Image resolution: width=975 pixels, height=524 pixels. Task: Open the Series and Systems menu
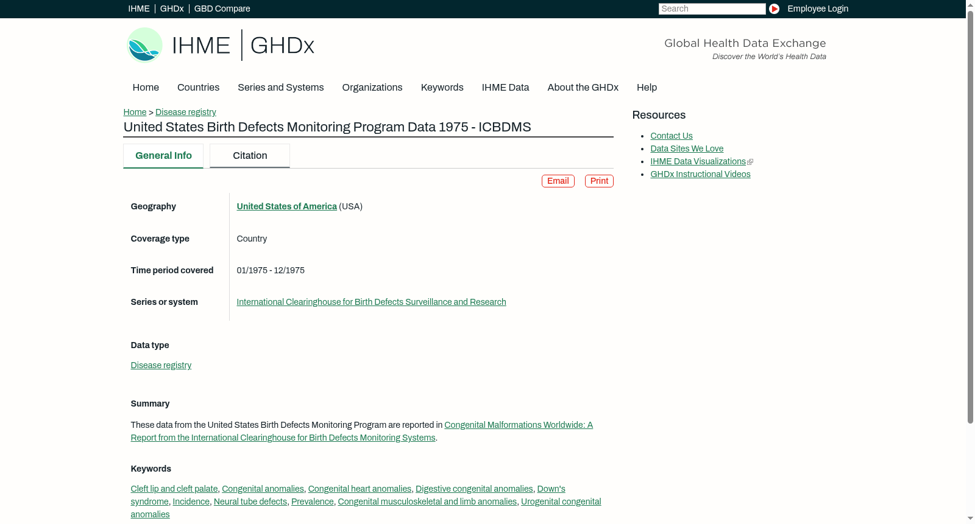[x=281, y=88]
